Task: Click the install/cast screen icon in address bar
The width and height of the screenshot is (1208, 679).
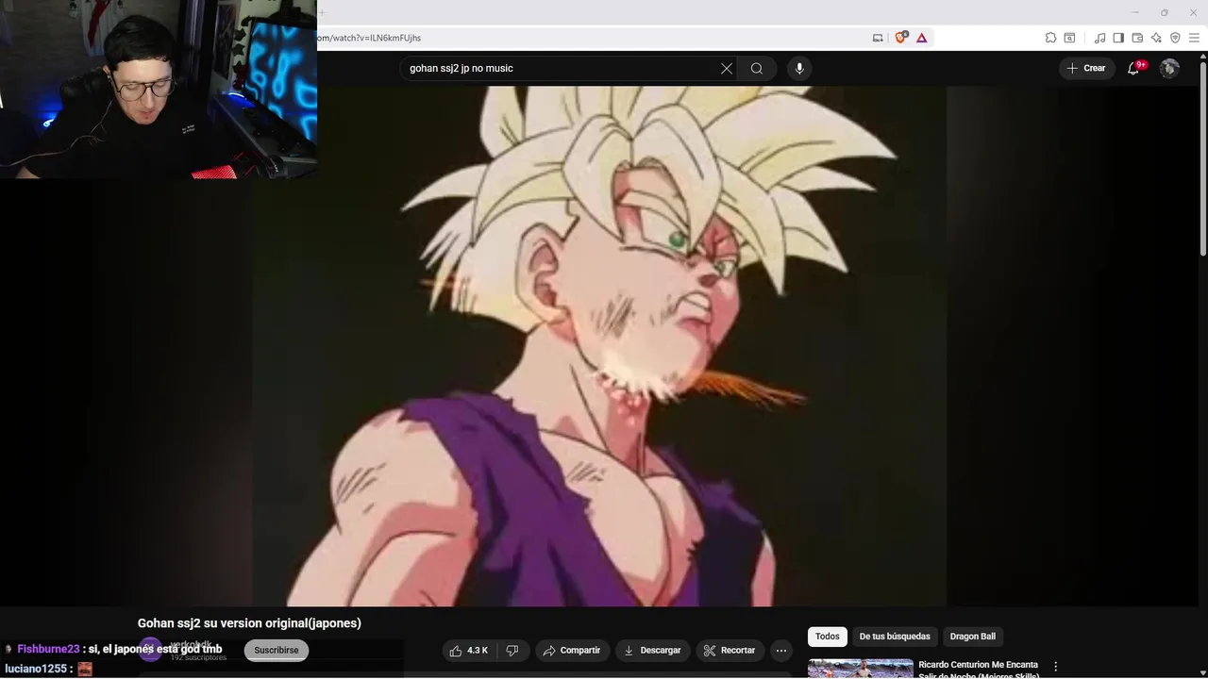Action: click(878, 38)
